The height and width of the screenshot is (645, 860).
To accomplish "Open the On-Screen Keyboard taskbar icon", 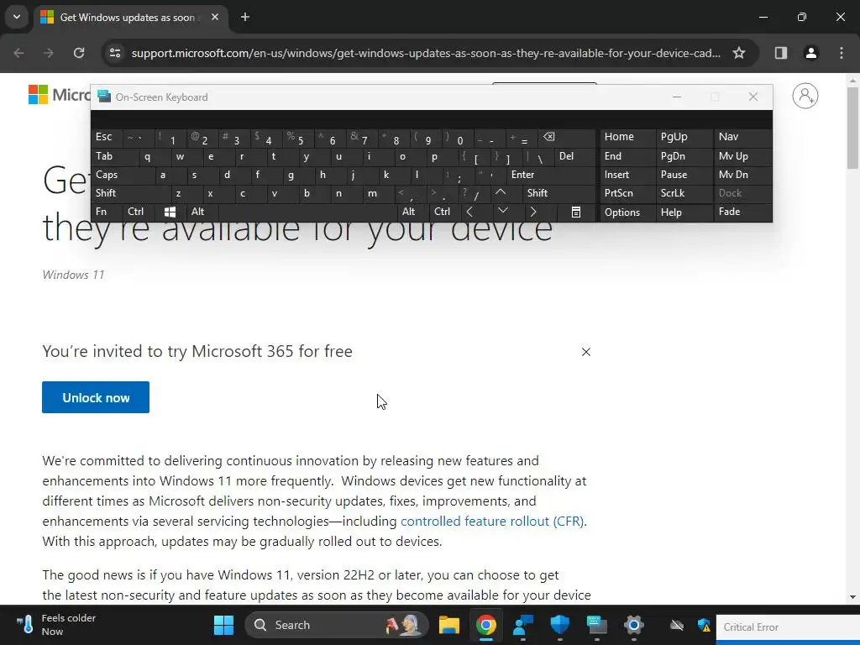I will pyautogui.click(x=597, y=625).
